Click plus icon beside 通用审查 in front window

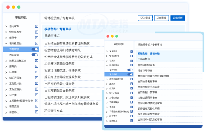(132, 52)
